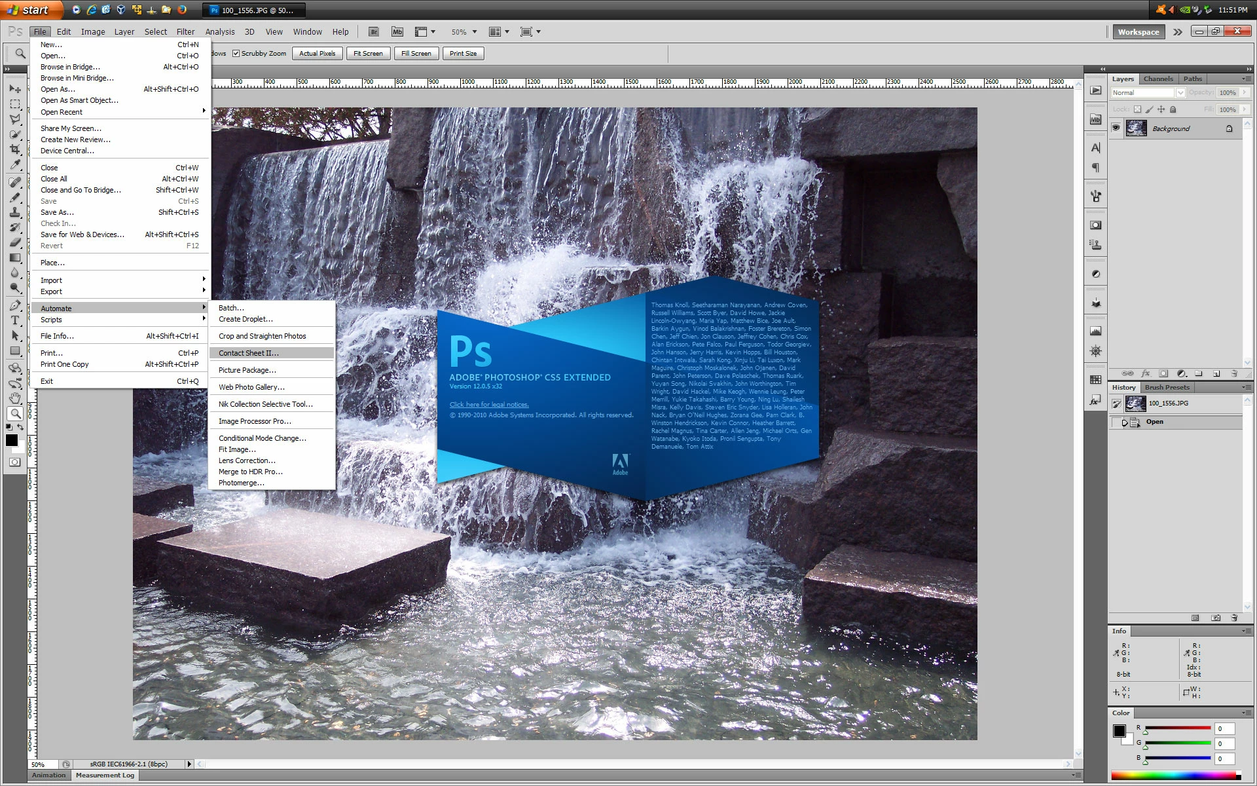This screenshot has height=786, width=1257.
Task: Toggle history brush source for 100_1556.JPG snapshot
Action: pos(1116,403)
